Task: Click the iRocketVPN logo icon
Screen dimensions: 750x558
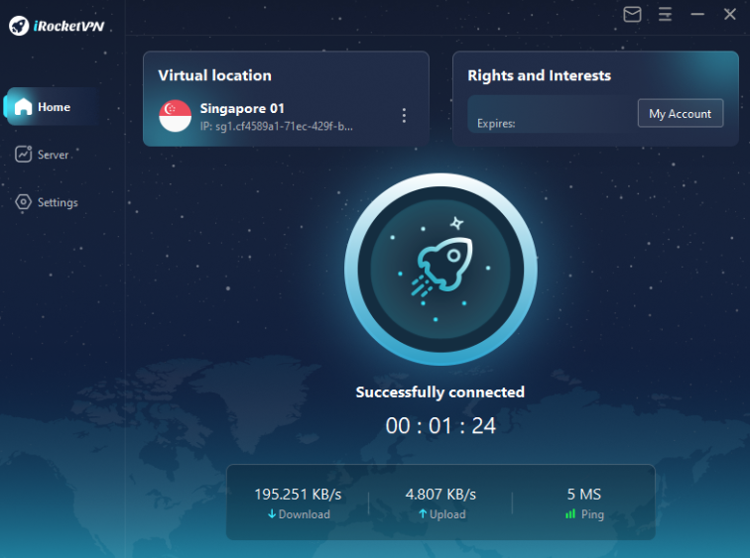Action: coord(19,26)
